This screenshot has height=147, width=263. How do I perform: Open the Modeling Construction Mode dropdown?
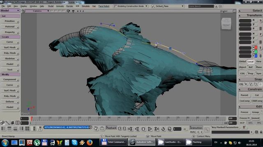pos(131,6)
